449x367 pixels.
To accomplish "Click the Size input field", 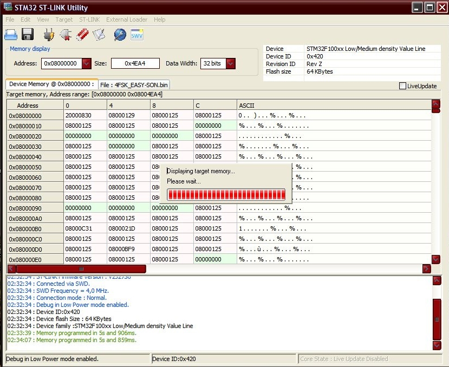I will (135, 64).
